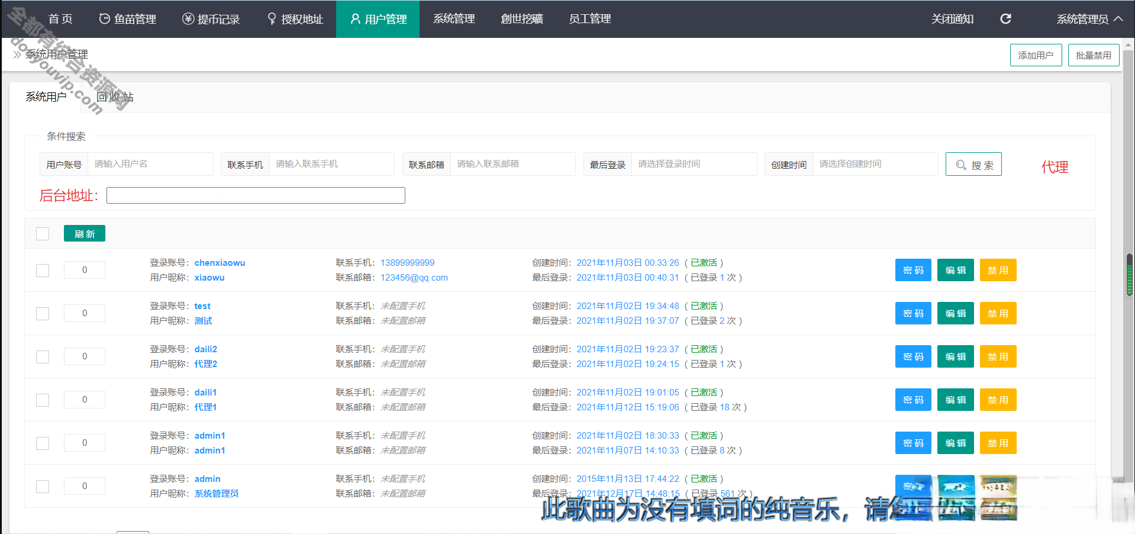Image resolution: width=1135 pixels, height=534 pixels.
Task: Click the 搜索 button
Action: point(973,164)
